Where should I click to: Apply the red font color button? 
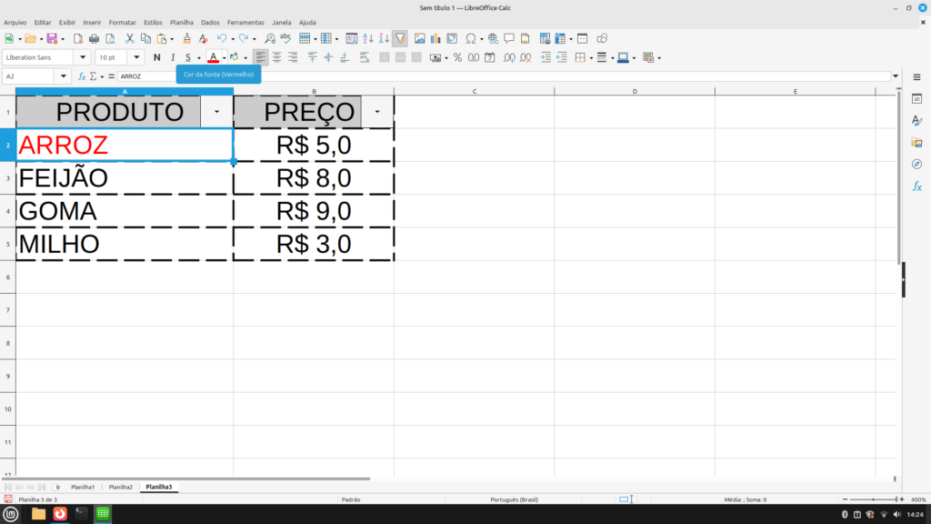(x=213, y=57)
